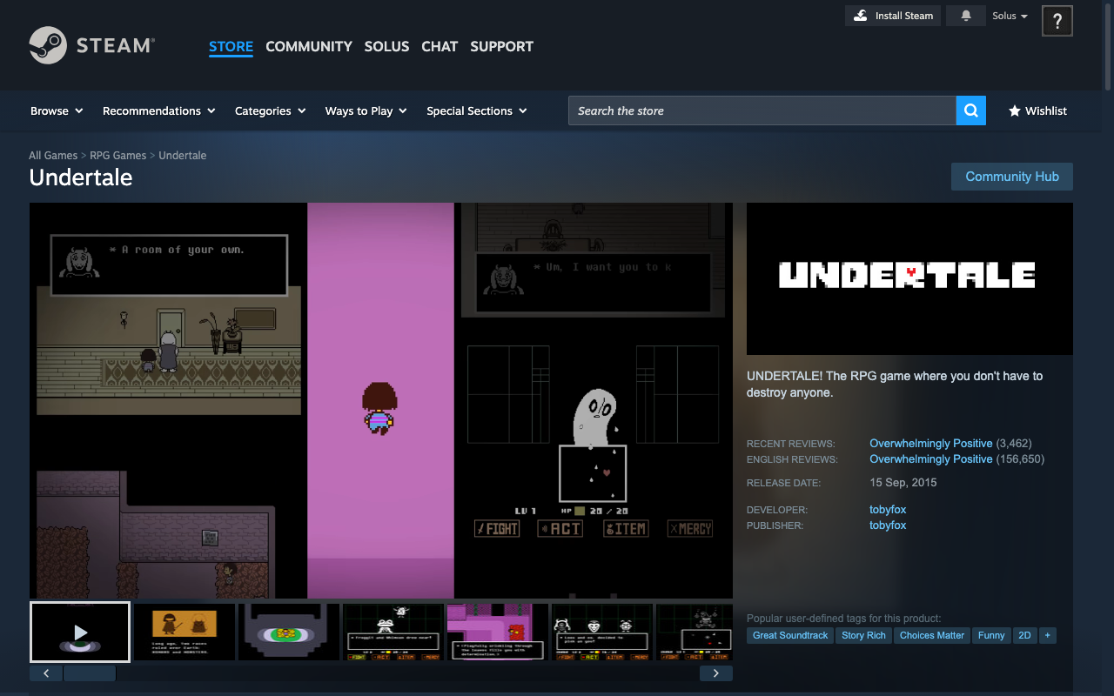Expand the Categories dropdown
1114x696 pixels.
270,110
